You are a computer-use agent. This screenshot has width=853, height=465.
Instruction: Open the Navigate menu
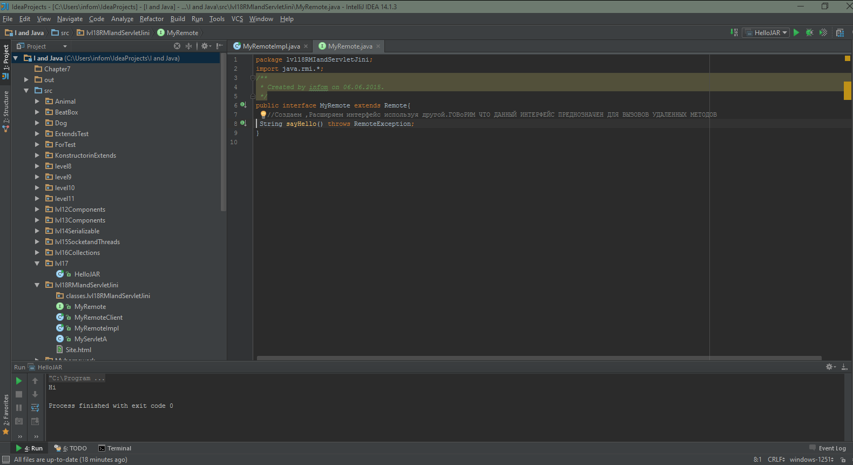point(70,19)
